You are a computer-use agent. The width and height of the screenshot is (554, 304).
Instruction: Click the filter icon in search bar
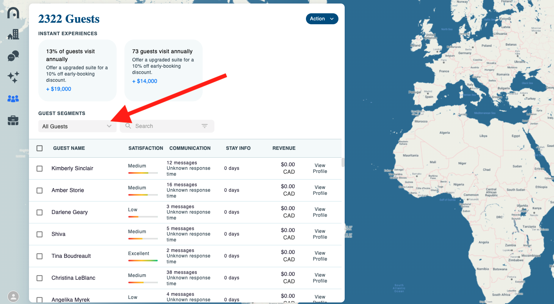click(205, 126)
